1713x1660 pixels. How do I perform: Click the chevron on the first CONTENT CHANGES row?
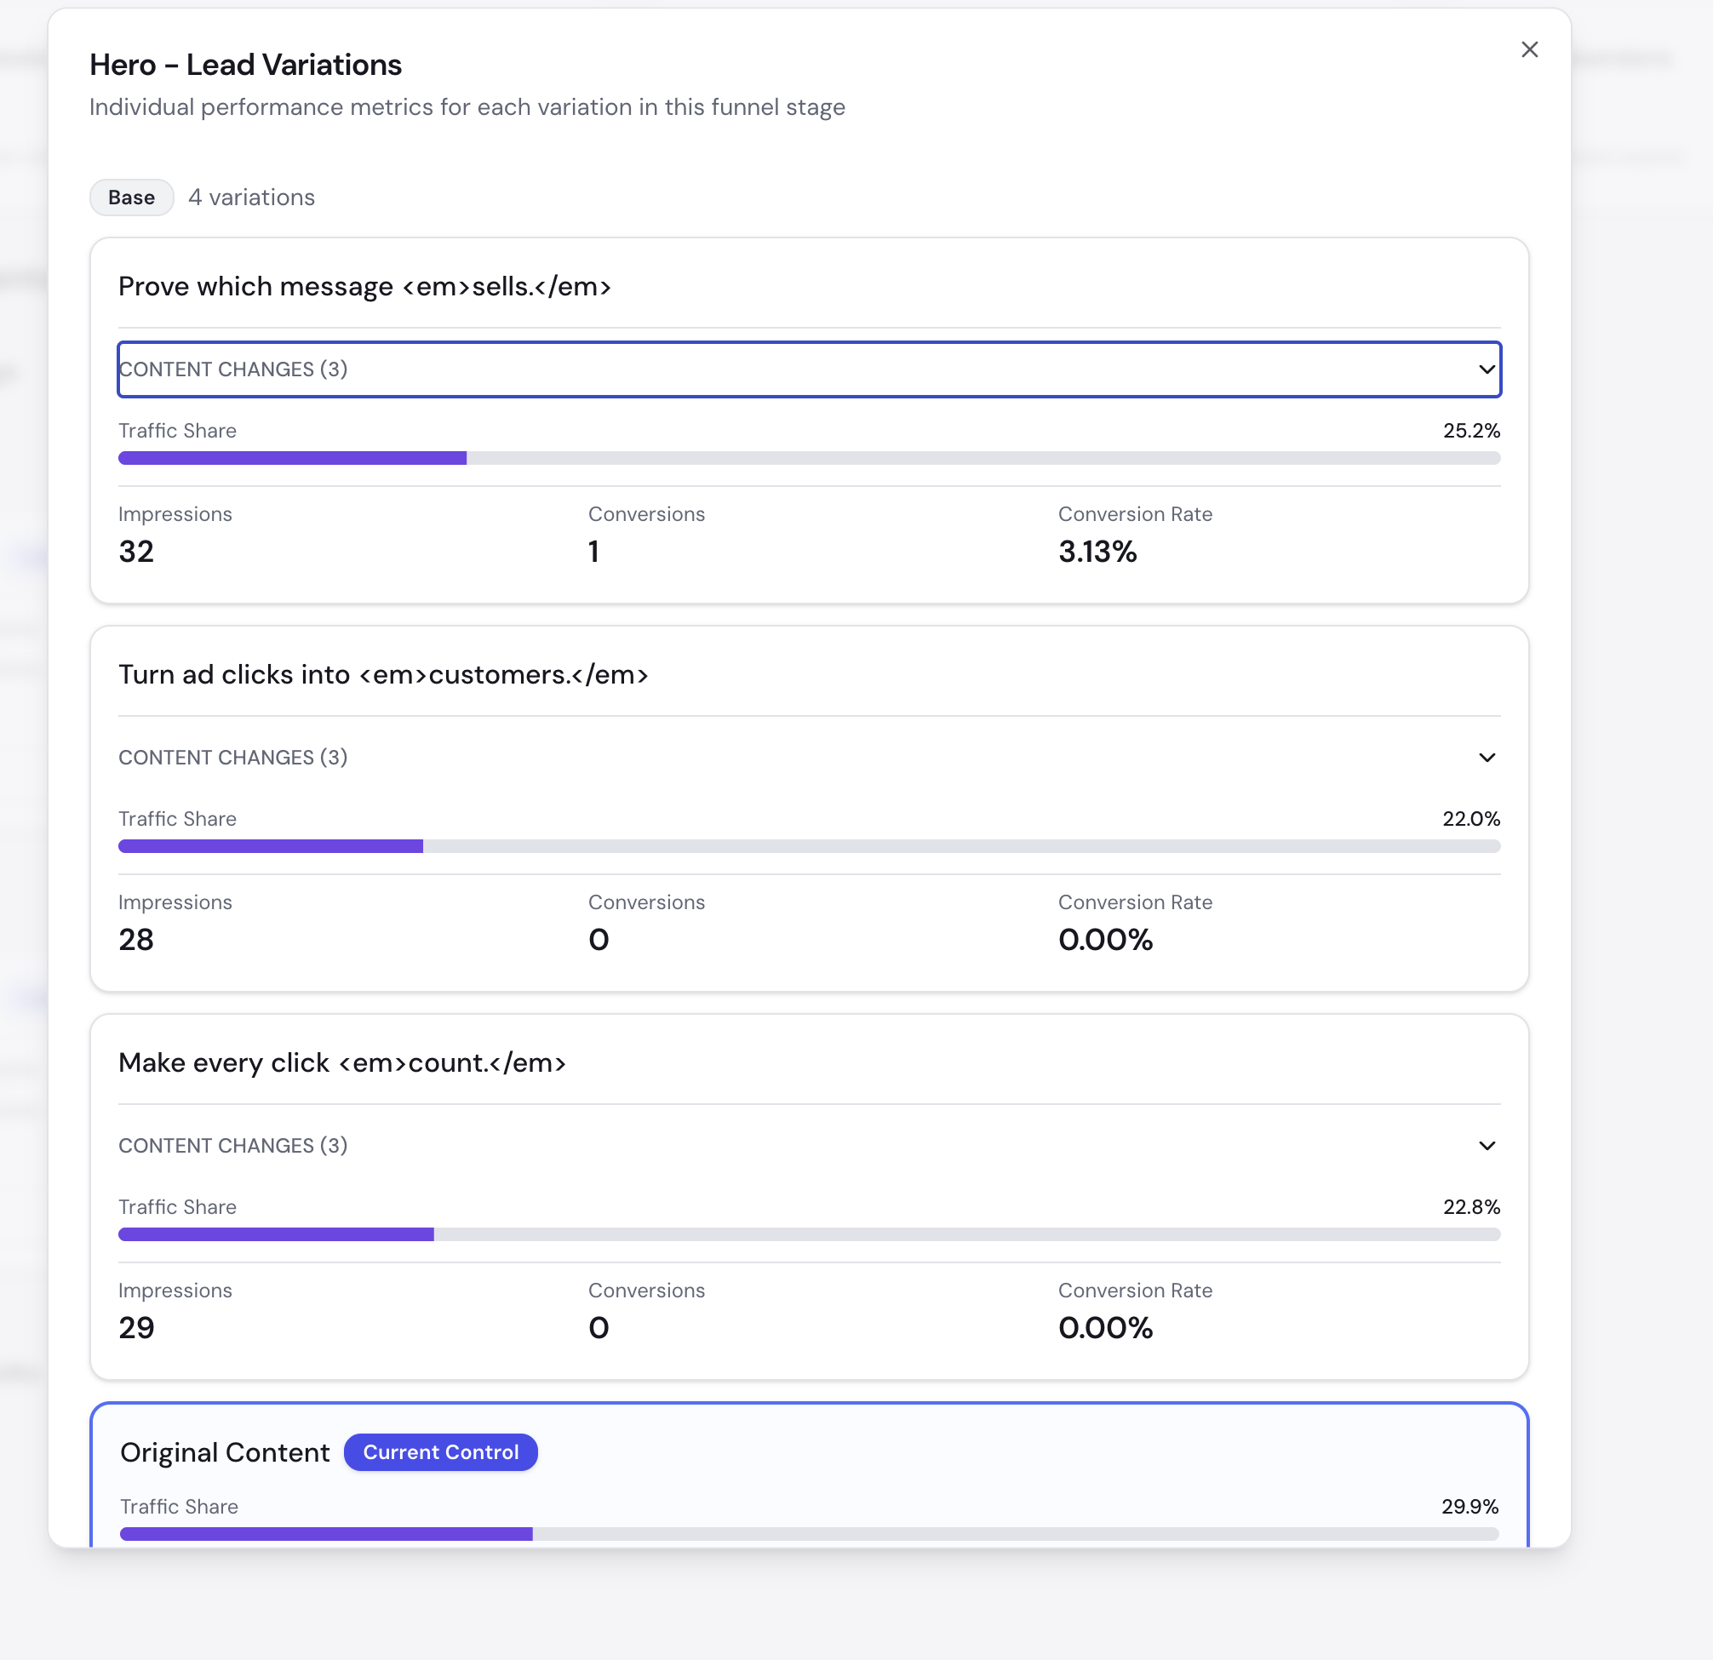[1486, 369]
